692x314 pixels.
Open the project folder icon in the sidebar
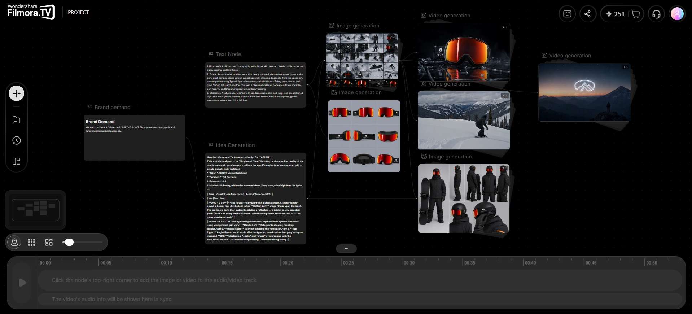coord(16,120)
